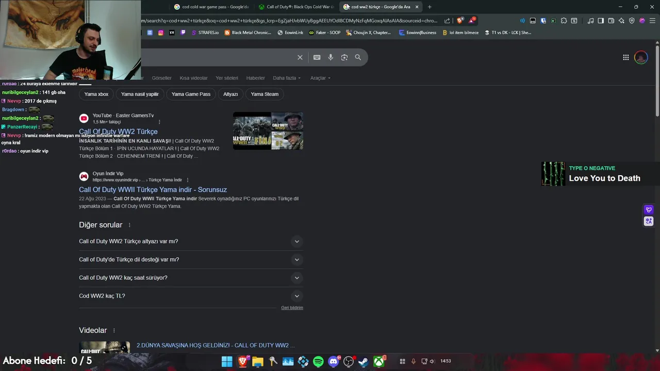Open the Google apps grid
The width and height of the screenshot is (660, 371).
click(625, 57)
